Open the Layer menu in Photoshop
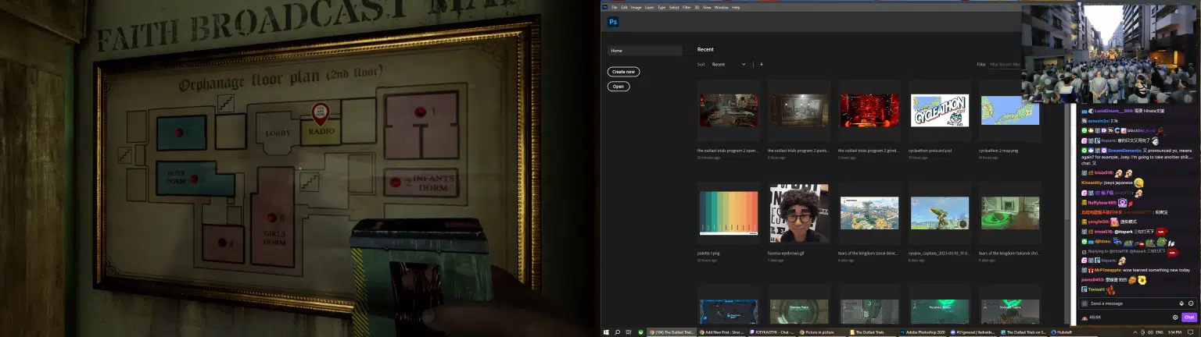The image size is (1201, 337). coord(650,7)
